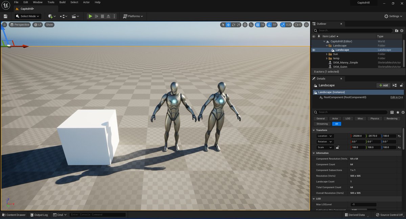Click the Edit in C++ link

(397, 97)
